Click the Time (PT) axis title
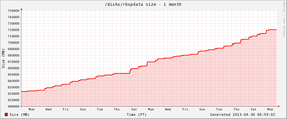This screenshot has height=119, width=287. pyautogui.click(x=136, y=115)
